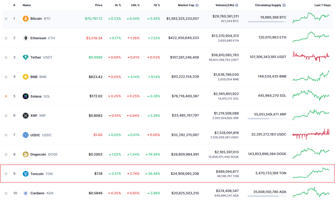Image resolution: width=335 pixels, height=202 pixels.
Task: Add Bitcoin to watchlist with star
Action: pyautogui.click(x=6, y=18)
